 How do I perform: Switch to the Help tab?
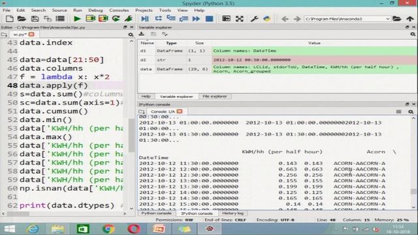146,96
